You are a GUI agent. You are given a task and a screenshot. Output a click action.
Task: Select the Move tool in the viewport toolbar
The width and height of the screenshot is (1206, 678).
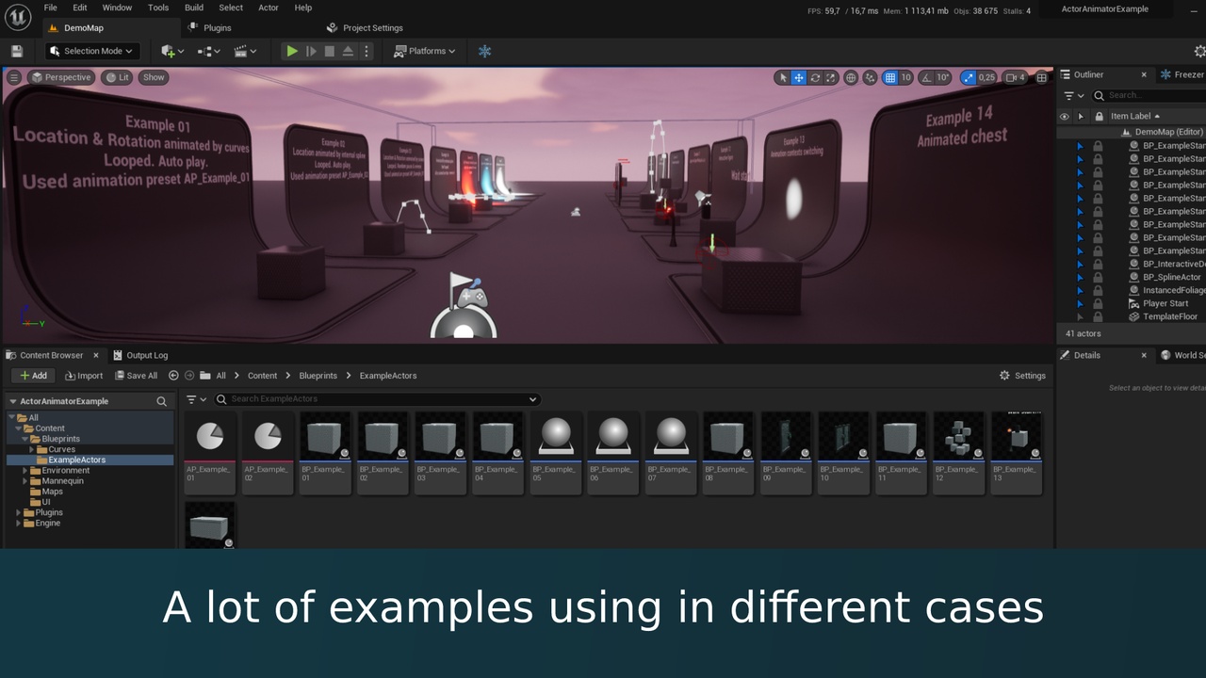point(799,77)
